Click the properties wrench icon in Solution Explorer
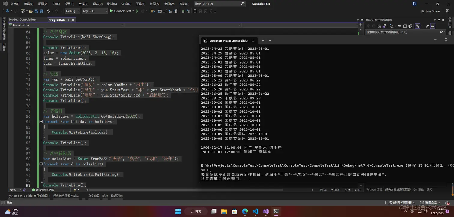454x217 pixels. pos(428,26)
